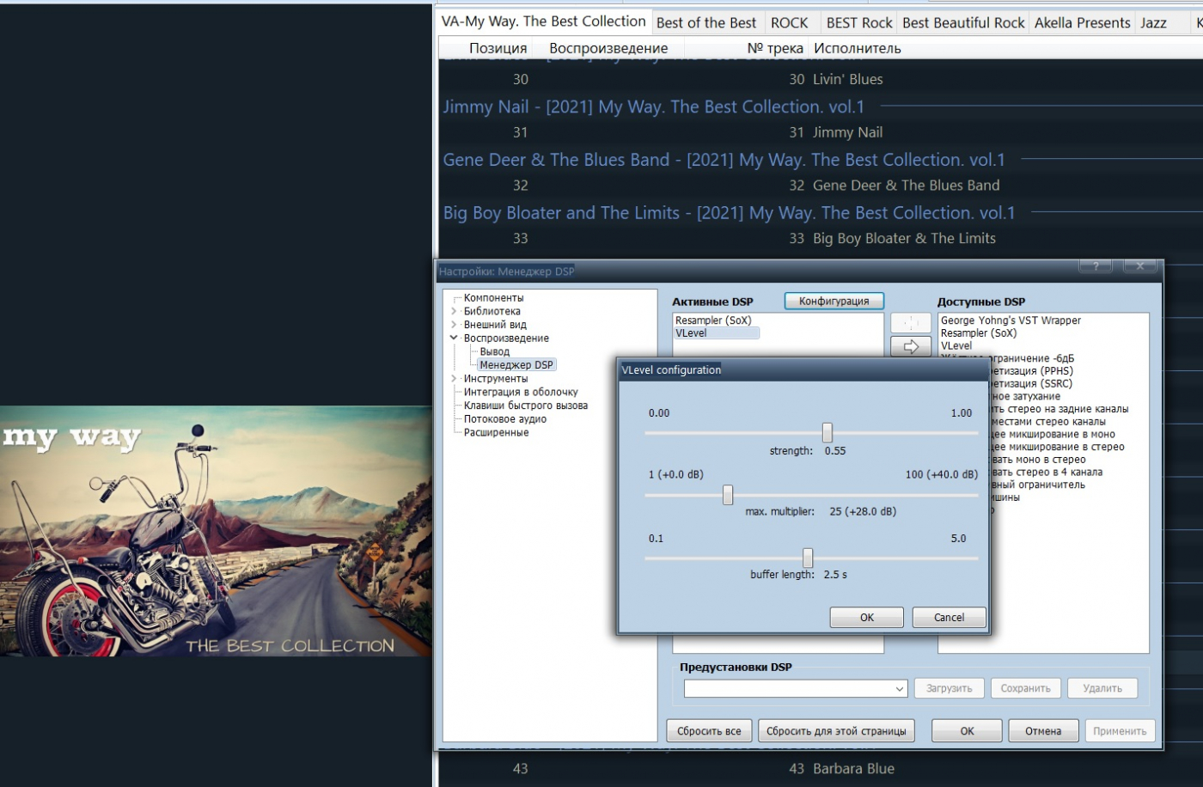Click Cancel in VLevel configuration dialog

[x=949, y=618]
